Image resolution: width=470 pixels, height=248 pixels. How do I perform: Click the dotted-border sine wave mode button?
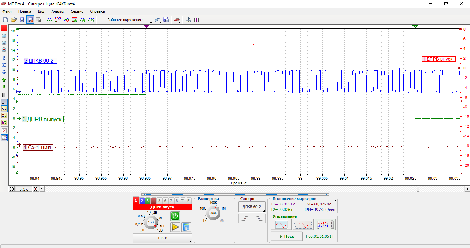[x=303, y=225]
